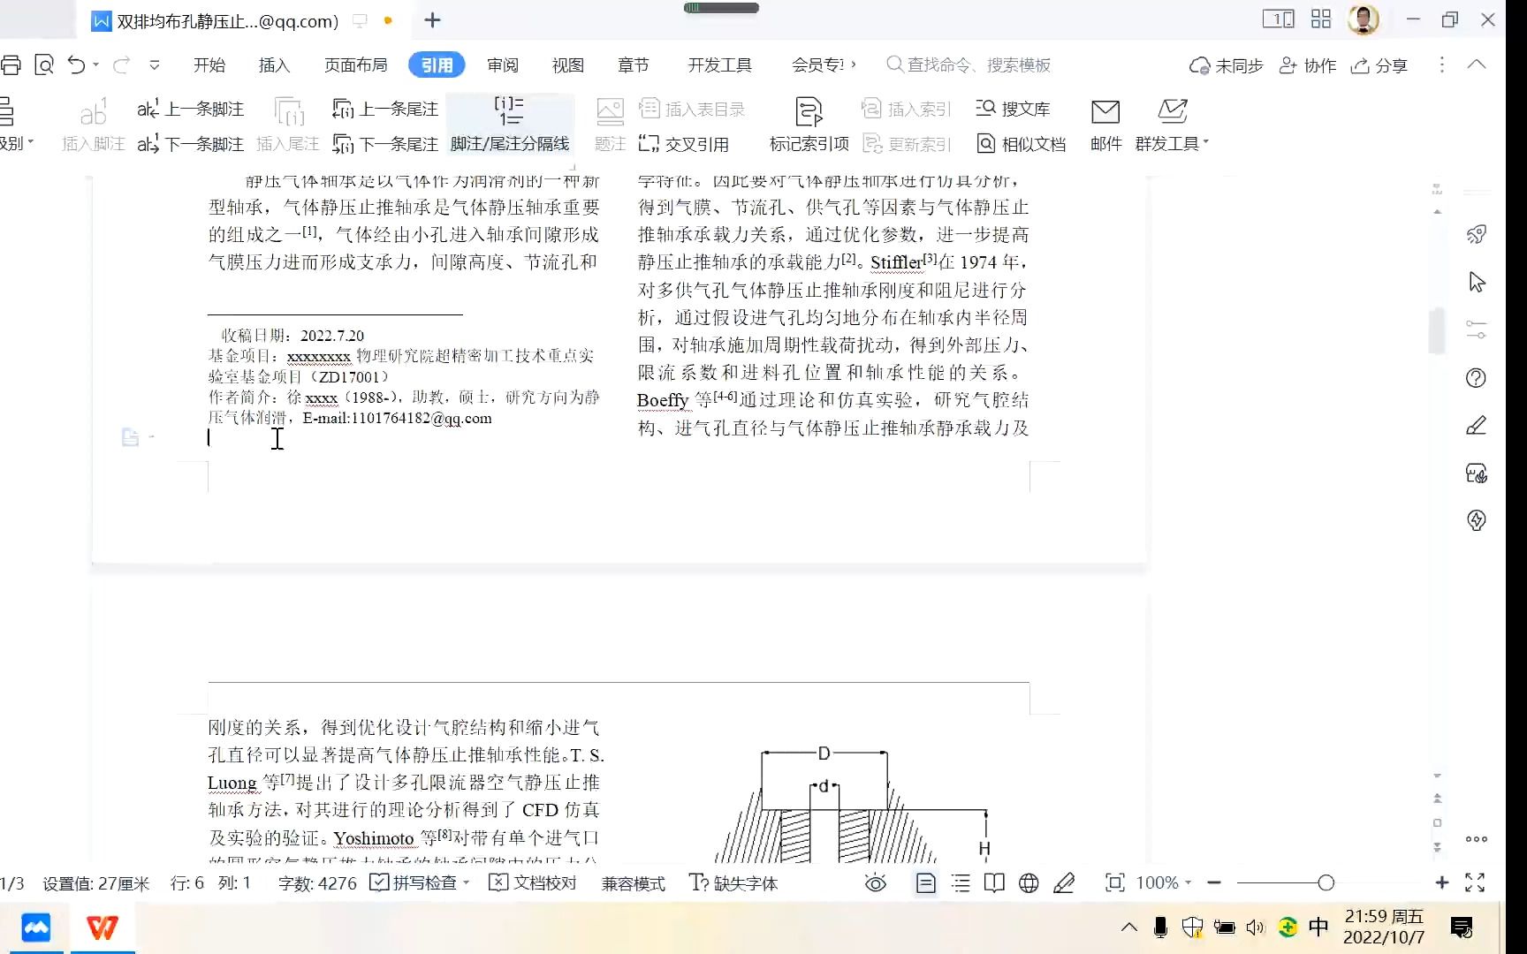Click WPS icon in Windows taskbar
The image size is (1527, 954).
coord(103,927)
